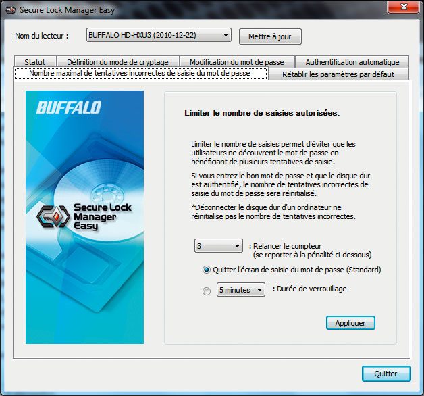This screenshot has width=424, height=396.
Task: Select Nombre maximal de tentatives incorrectes tab
Action: click(x=140, y=74)
